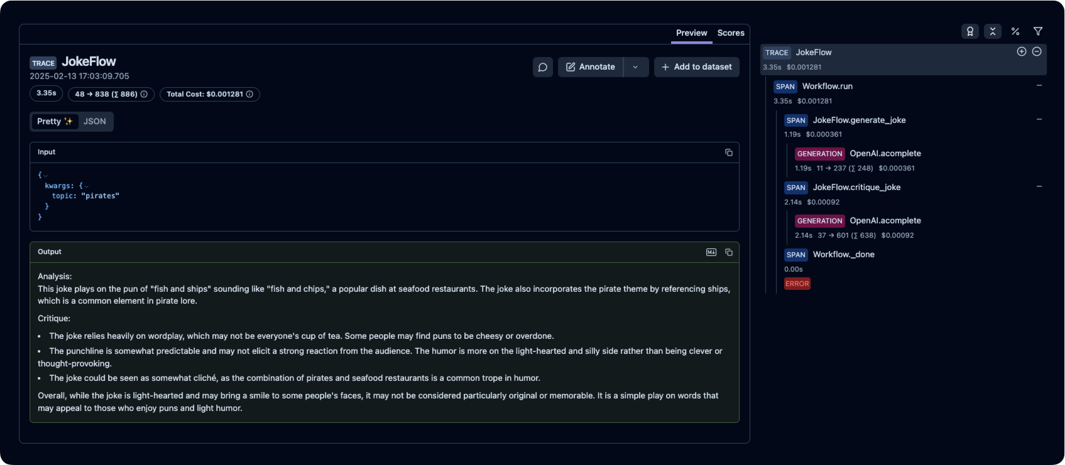
Task: Click the red ERROR badge
Action: pyautogui.click(x=797, y=284)
